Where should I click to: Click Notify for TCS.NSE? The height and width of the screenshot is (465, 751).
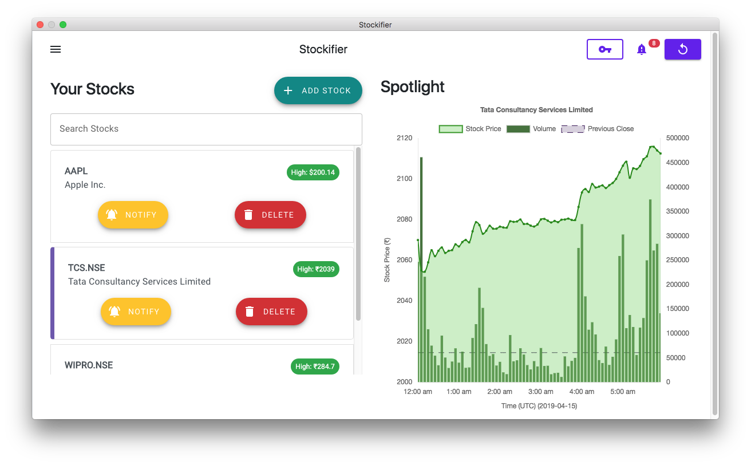click(136, 312)
